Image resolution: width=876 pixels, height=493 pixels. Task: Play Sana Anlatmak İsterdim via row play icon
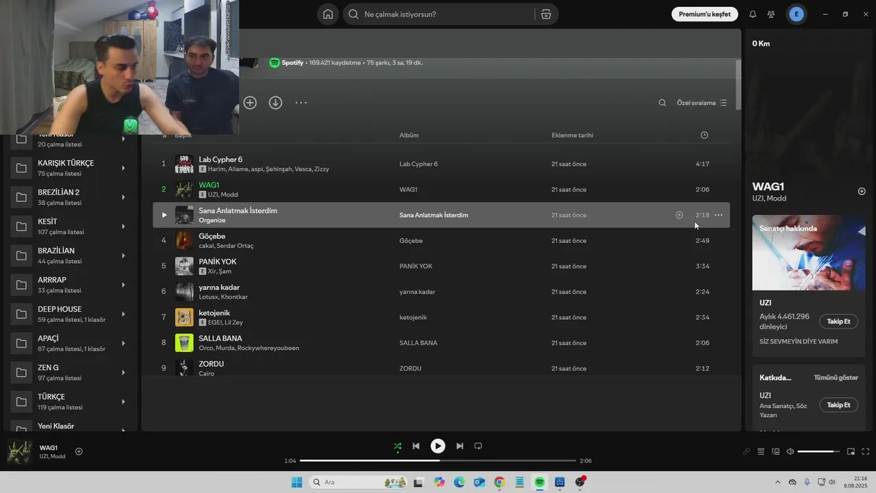(164, 215)
